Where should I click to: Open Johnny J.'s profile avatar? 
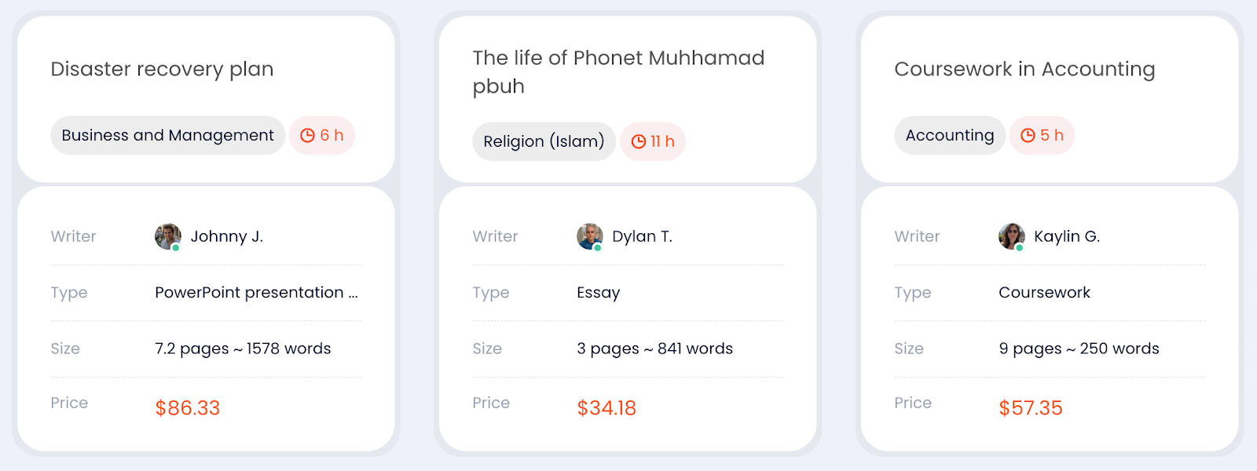[x=167, y=235]
